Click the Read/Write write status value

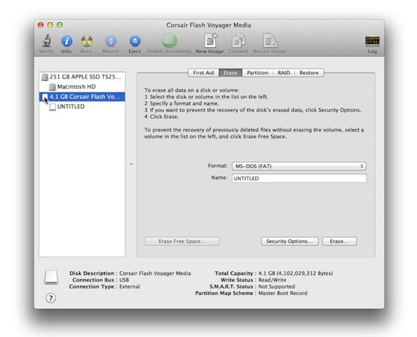272,280
